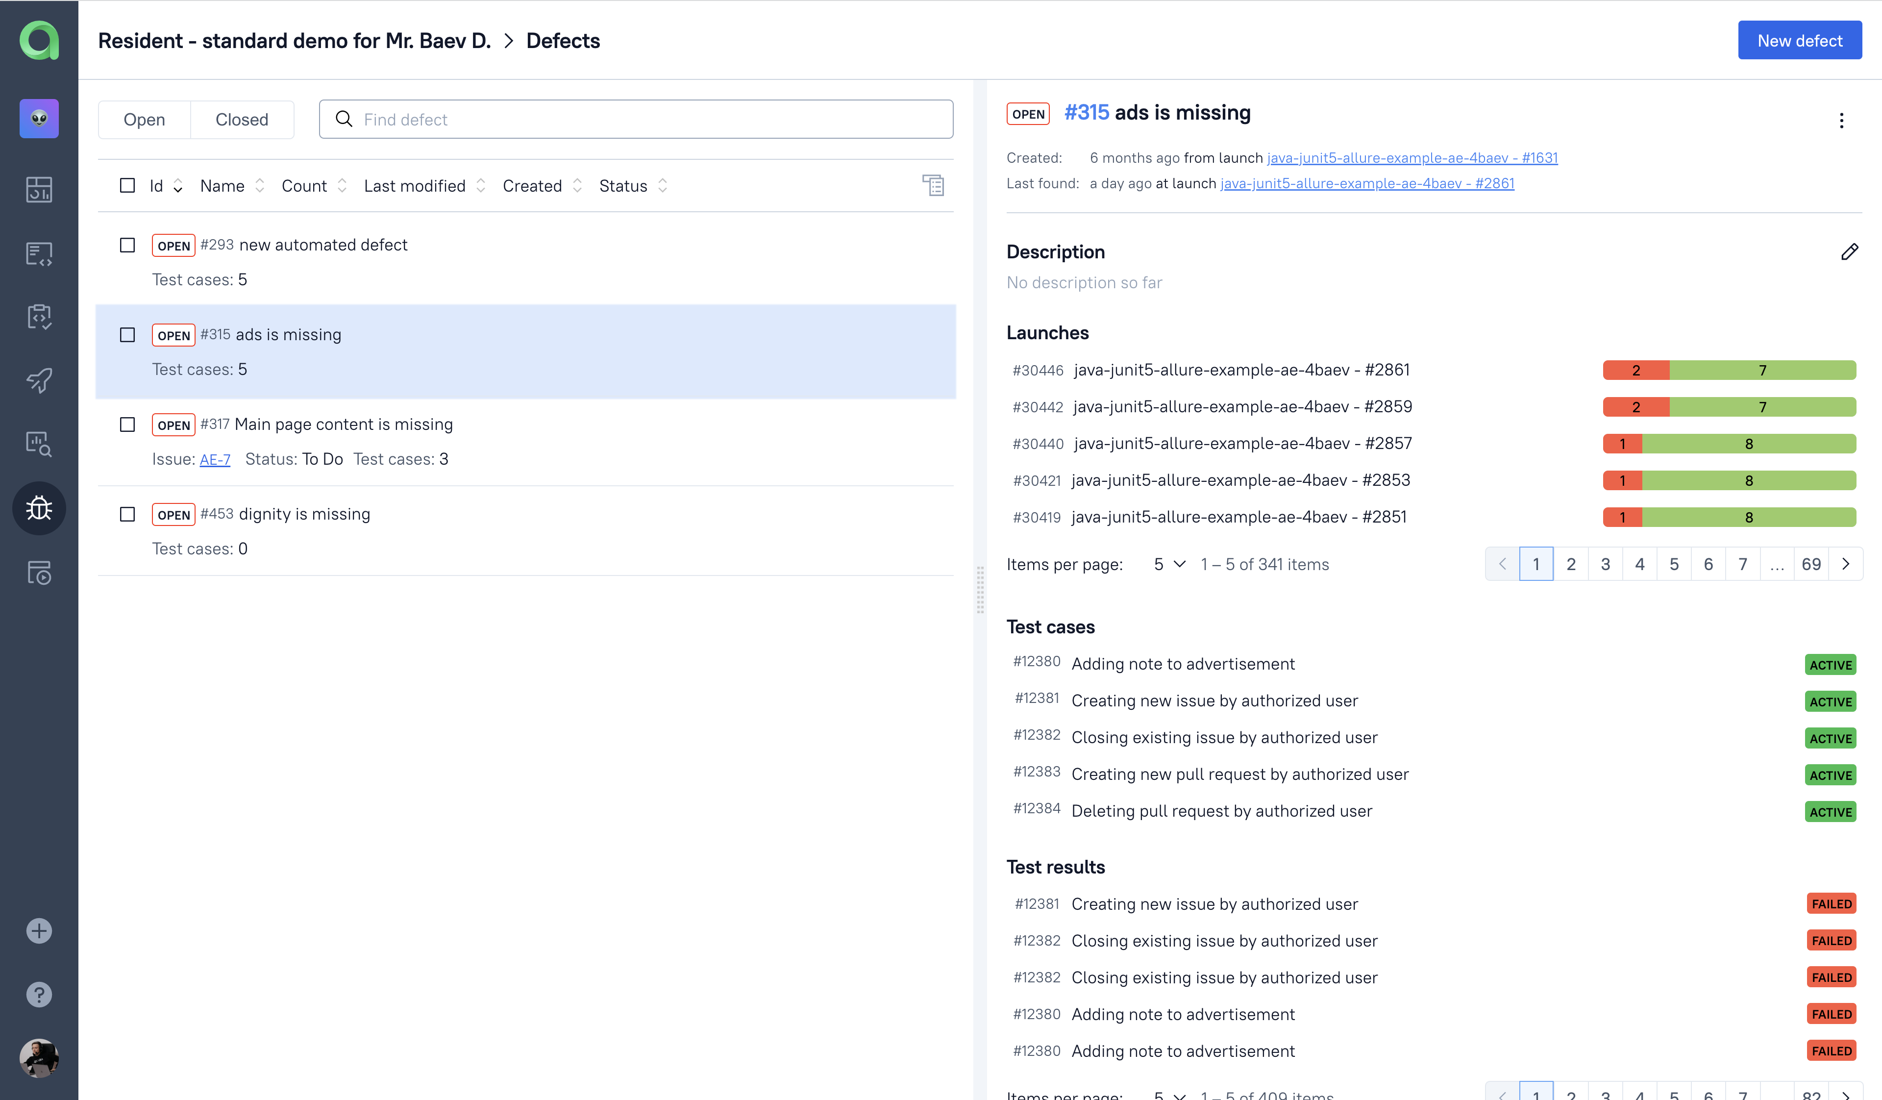Screen dimensions: 1882x1100
Task: Click the New defect button
Action: [1799, 40]
